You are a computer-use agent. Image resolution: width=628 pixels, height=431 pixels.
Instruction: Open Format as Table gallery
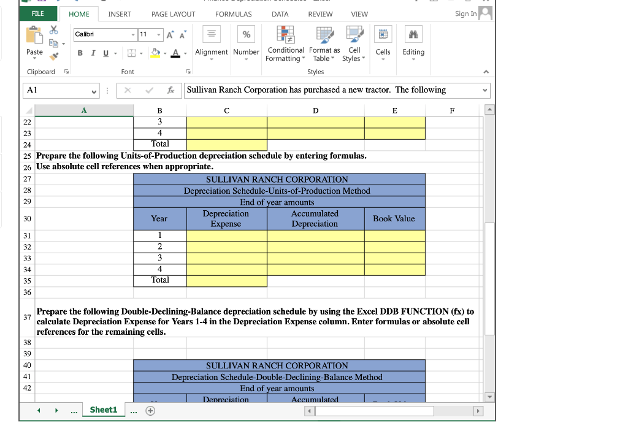pyautogui.click(x=324, y=44)
